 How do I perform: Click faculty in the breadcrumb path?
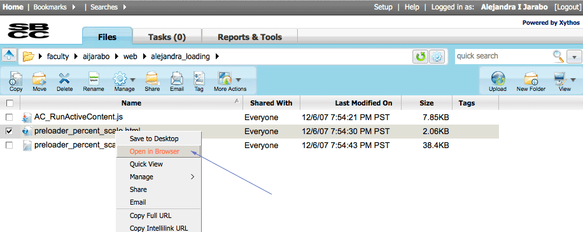click(58, 57)
